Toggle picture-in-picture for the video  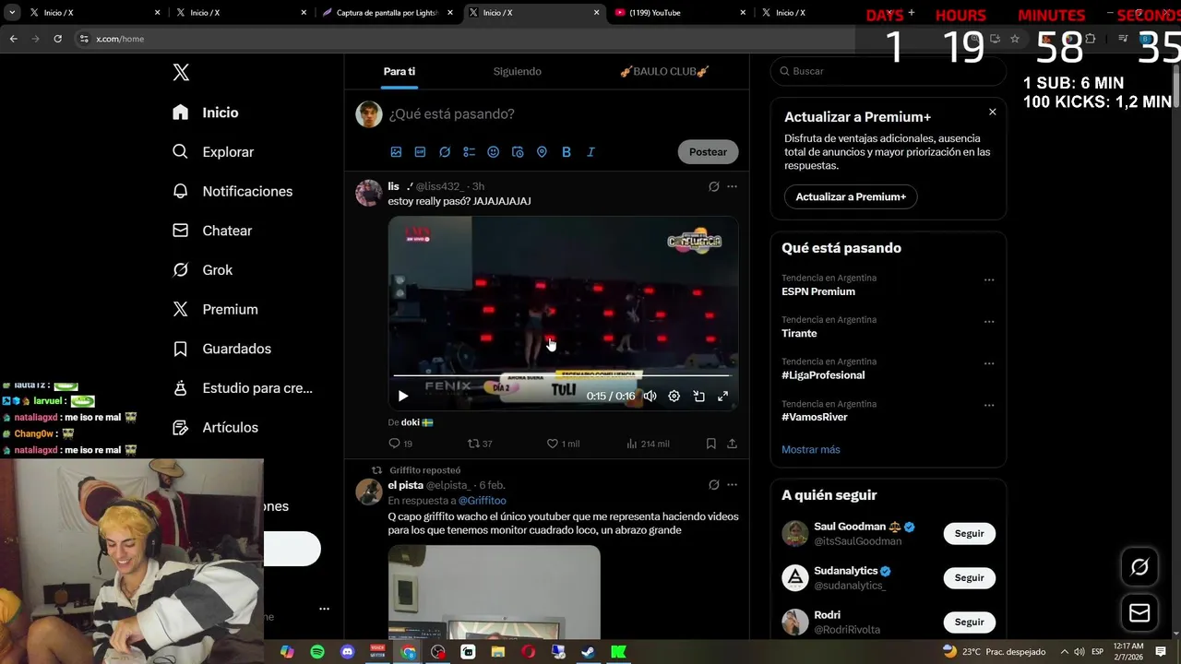(x=698, y=396)
